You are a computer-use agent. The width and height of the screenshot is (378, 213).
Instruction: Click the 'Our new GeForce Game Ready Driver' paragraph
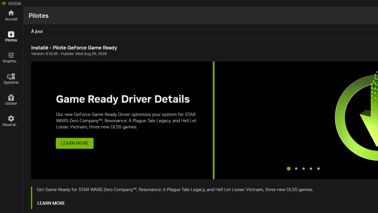click(x=126, y=121)
